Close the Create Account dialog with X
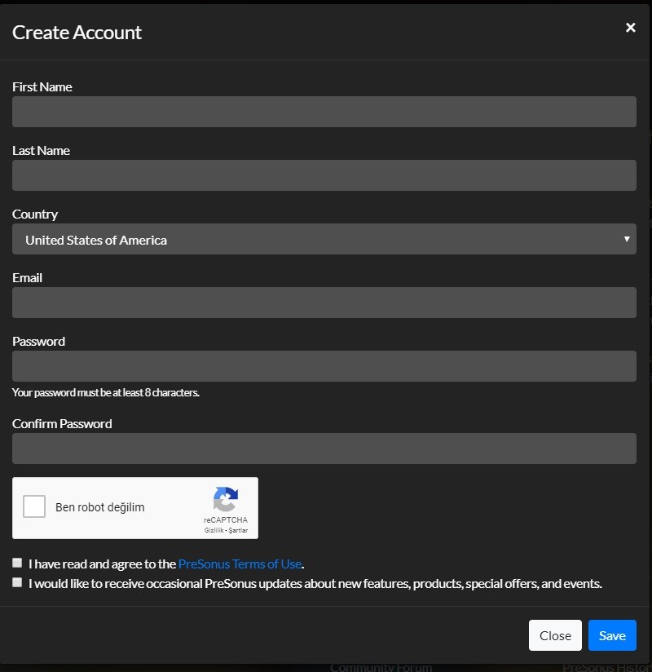Image resolution: width=652 pixels, height=672 pixels. pyautogui.click(x=630, y=28)
